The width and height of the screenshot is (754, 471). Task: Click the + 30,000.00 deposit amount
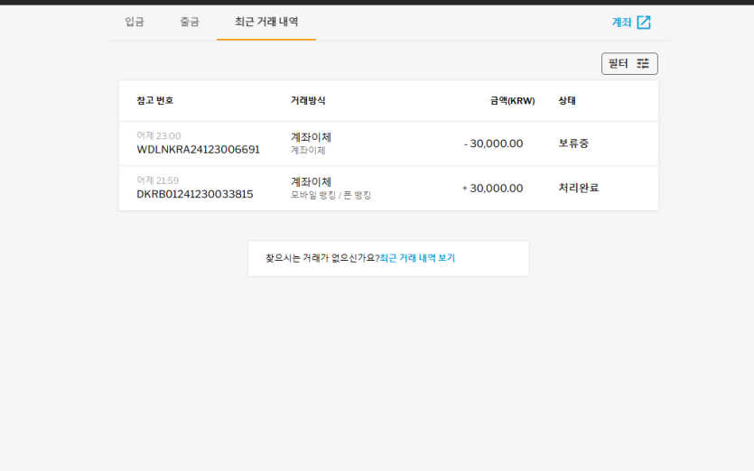pyautogui.click(x=492, y=189)
